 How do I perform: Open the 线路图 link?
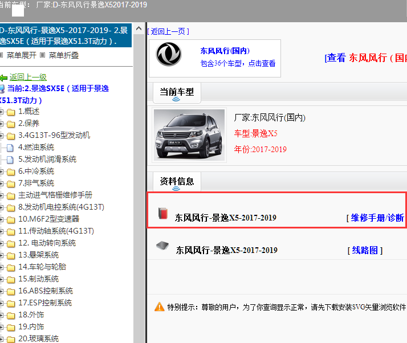click(x=365, y=250)
